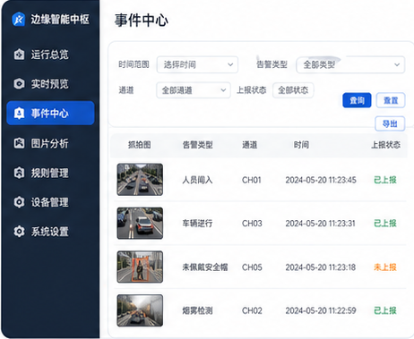
Task: Open 系统设置 menu entry
Action: [50, 232]
